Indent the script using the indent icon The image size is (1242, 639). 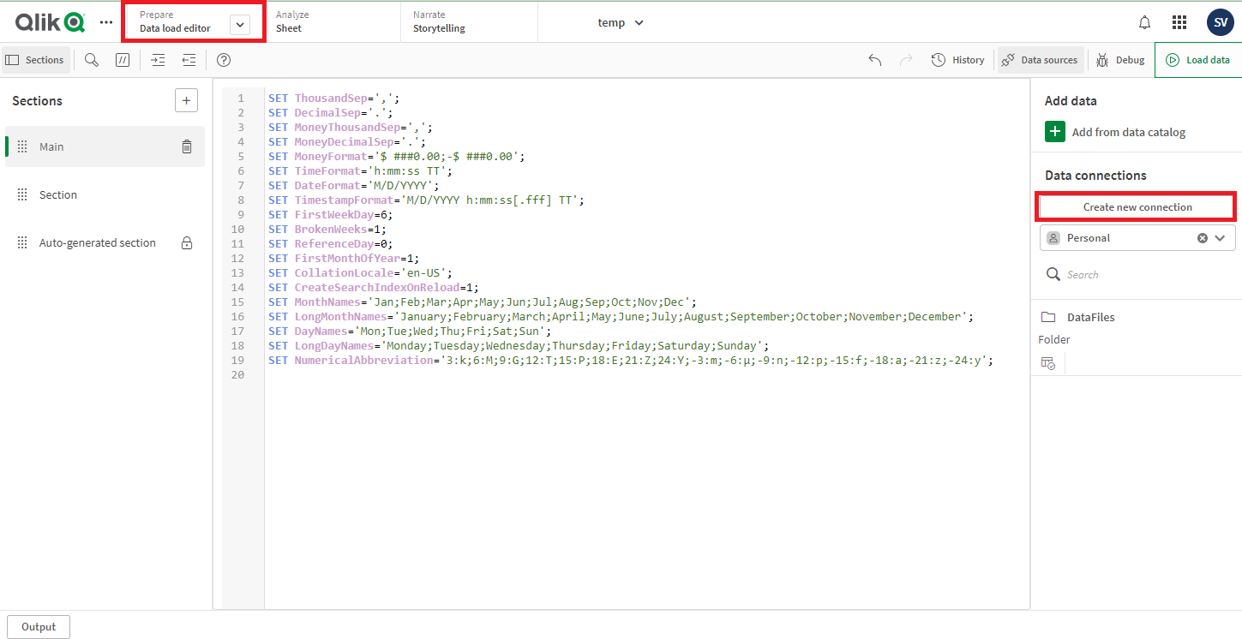[158, 60]
